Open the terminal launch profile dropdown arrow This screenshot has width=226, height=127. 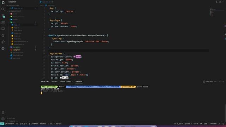(x=217, y=81)
